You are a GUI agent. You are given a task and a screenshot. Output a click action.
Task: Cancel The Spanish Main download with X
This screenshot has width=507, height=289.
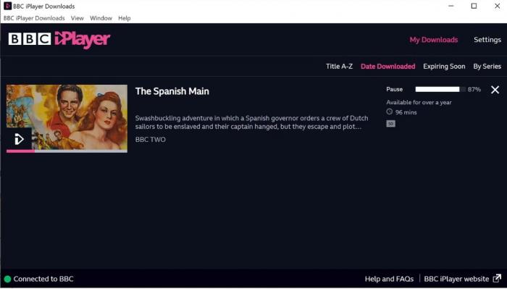point(495,90)
